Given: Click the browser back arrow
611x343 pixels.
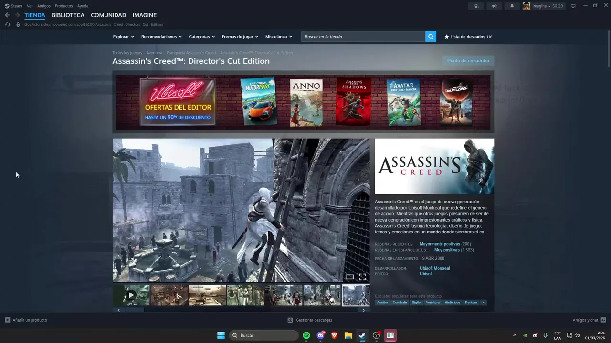Looking at the screenshot, I should pyautogui.click(x=7, y=15).
